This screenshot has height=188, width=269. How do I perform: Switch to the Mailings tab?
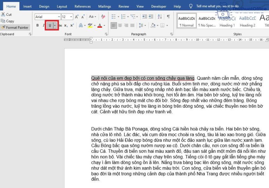coord(105,6)
